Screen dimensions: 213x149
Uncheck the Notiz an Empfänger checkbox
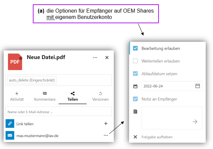(x=135, y=99)
